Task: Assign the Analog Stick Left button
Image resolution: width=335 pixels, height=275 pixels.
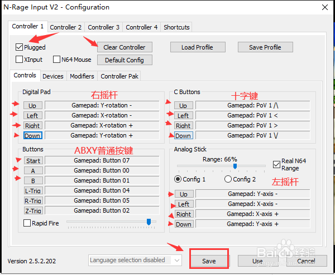Action: pyautogui.click(x=184, y=204)
